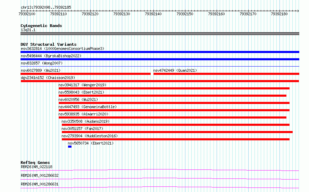
Task: Select the red bar under nsv5598043
Action: [173, 96]
